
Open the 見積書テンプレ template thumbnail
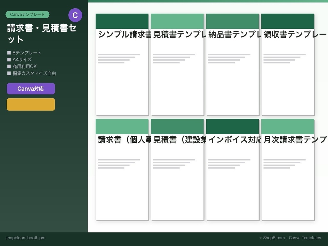177,64
